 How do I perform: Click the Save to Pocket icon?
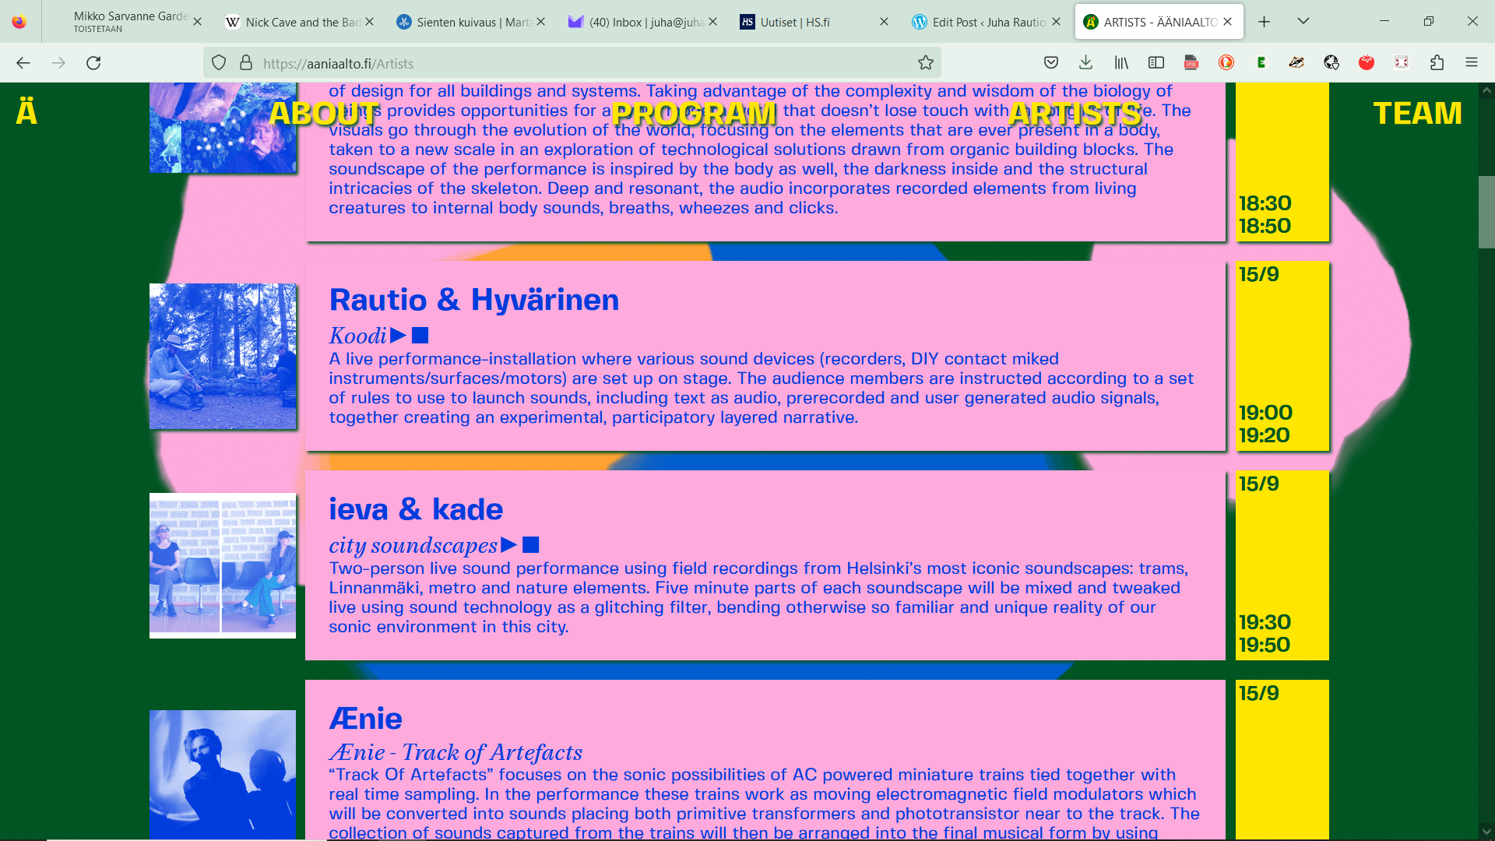point(1050,63)
